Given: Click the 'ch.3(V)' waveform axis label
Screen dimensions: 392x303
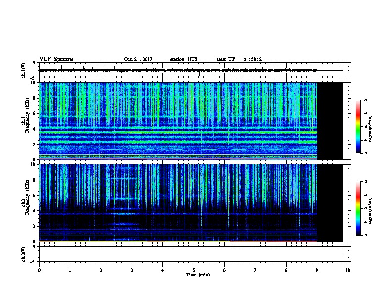Looking at the screenshot, I should [24, 254].
